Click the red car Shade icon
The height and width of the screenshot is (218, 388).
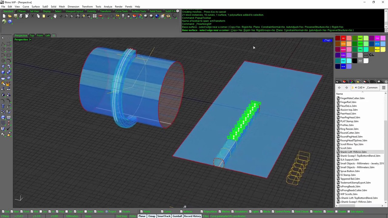pyautogui.click(x=101, y=16)
